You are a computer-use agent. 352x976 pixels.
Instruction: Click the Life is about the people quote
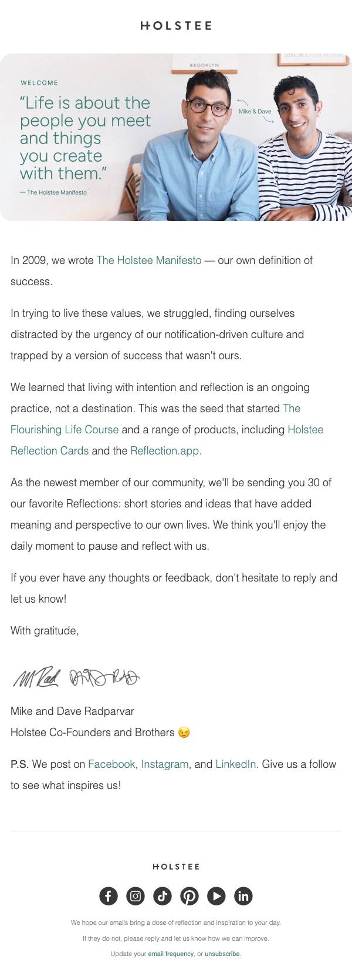(85, 138)
